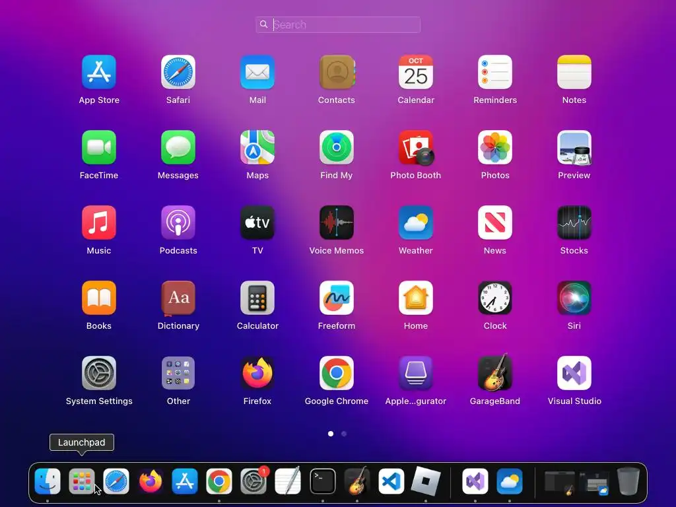
Task: Click the Launchpad icon in the Dock
Action: [81, 481]
